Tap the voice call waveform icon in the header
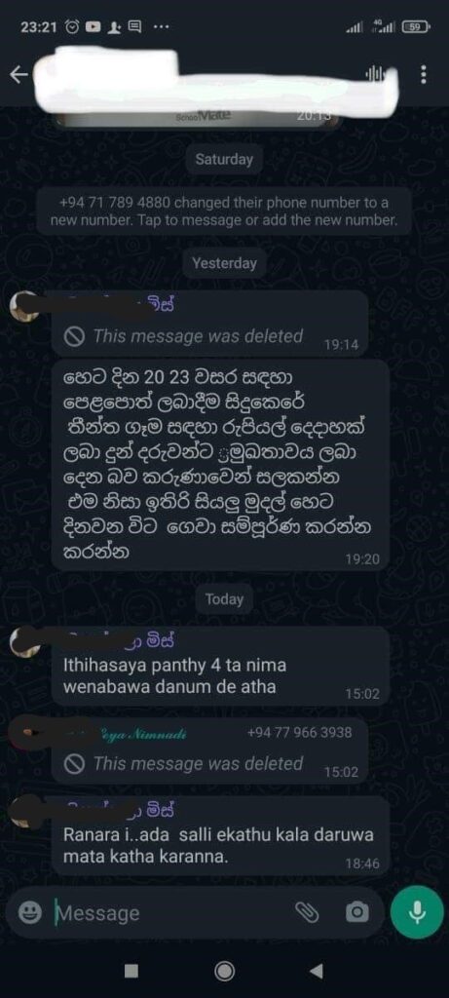Image resolution: width=449 pixels, height=998 pixels. coord(375,74)
